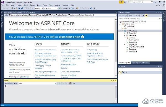Collapse the Solution Items folder

click(120, 24)
